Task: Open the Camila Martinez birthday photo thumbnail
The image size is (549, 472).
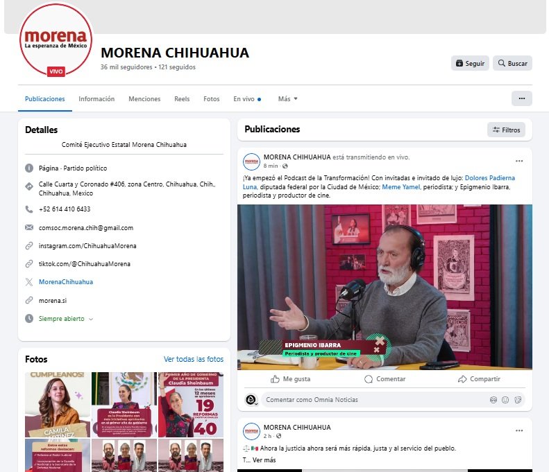Action: coord(57,404)
